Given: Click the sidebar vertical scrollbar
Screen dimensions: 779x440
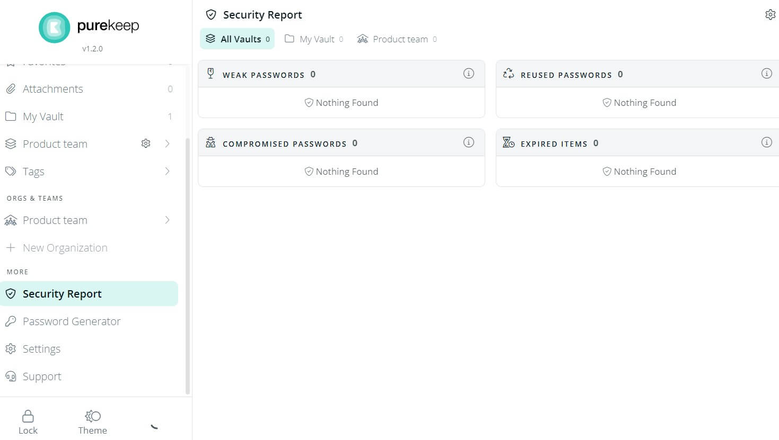Looking at the screenshot, I should tap(187, 265).
